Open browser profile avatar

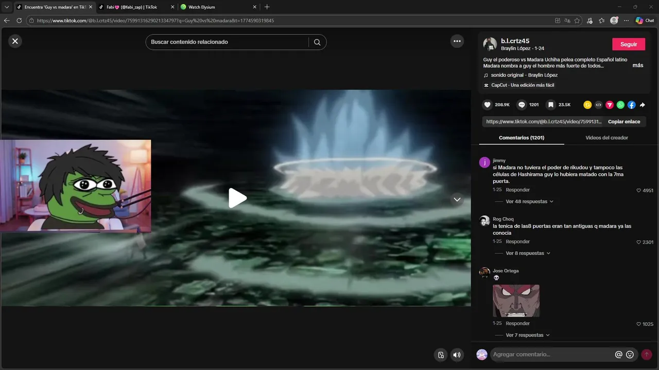(x=614, y=21)
